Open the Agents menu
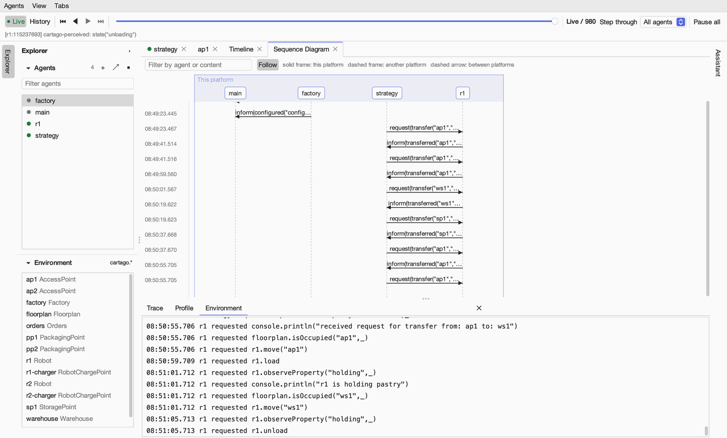The image size is (727, 438). [14, 6]
